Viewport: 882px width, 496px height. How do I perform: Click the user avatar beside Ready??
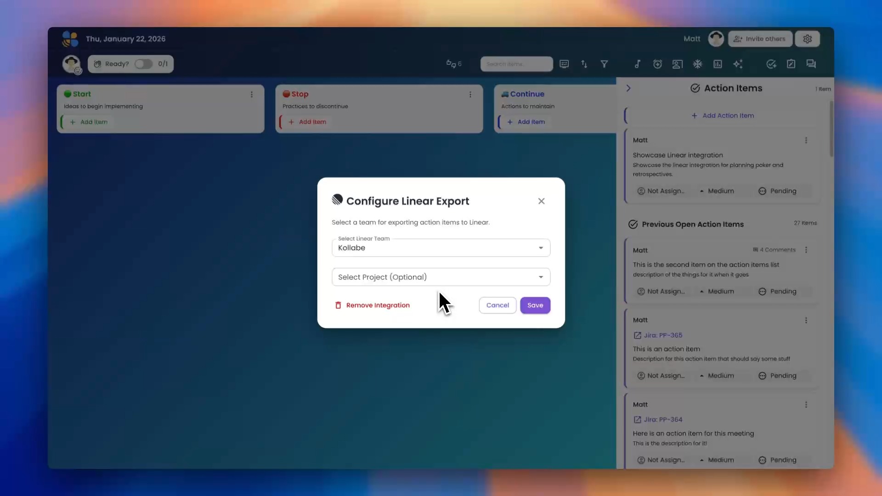tap(71, 64)
